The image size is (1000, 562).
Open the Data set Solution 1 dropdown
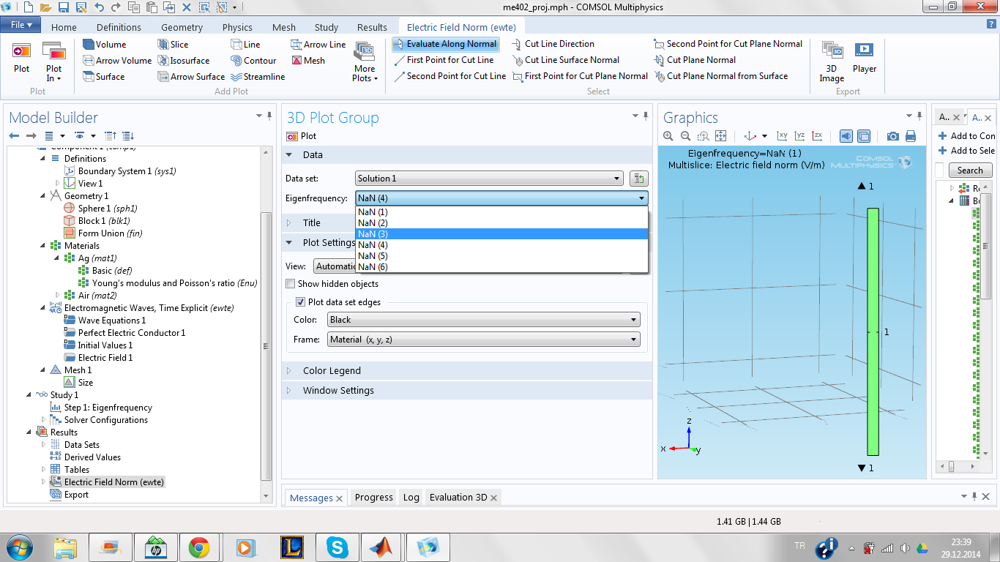pyautogui.click(x=489, y=179)
